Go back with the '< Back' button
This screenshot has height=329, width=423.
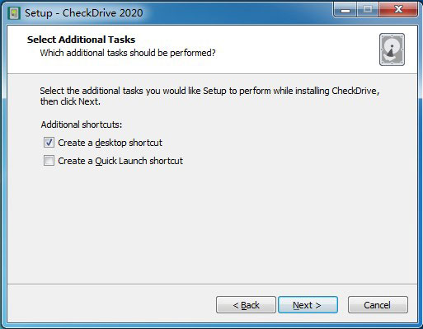246,305
